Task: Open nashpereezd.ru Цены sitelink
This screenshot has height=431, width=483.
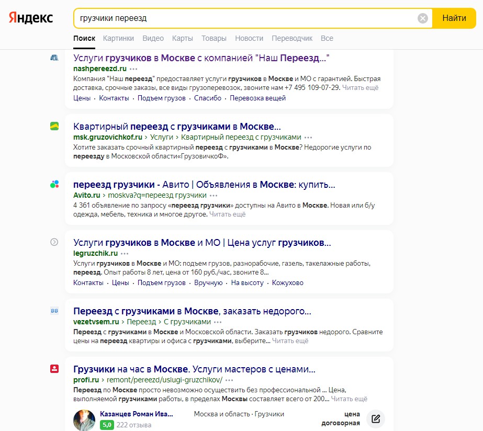Action: 82,98
